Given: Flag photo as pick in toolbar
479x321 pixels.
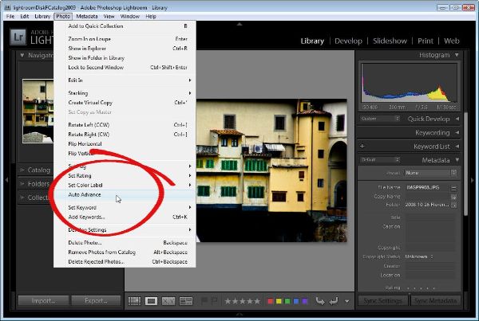Looking at the screenshot, I should [x=204, y=301].
